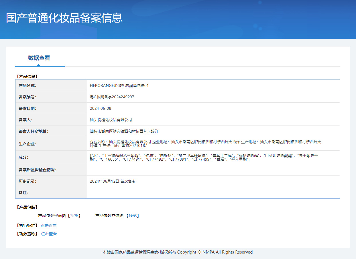The height and width of the screenshot is (259, 356).
Task: Click the 备案后监督检查情况 row label
Action: pos(38,170)
